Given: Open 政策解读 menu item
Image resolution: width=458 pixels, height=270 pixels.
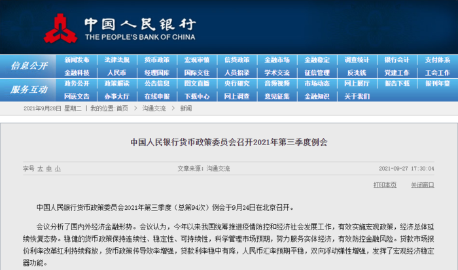Looking at the screenshot, I should (x=117, y=84).
